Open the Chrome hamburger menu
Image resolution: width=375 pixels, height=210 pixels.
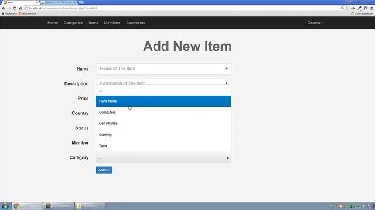tap(371, 8)
